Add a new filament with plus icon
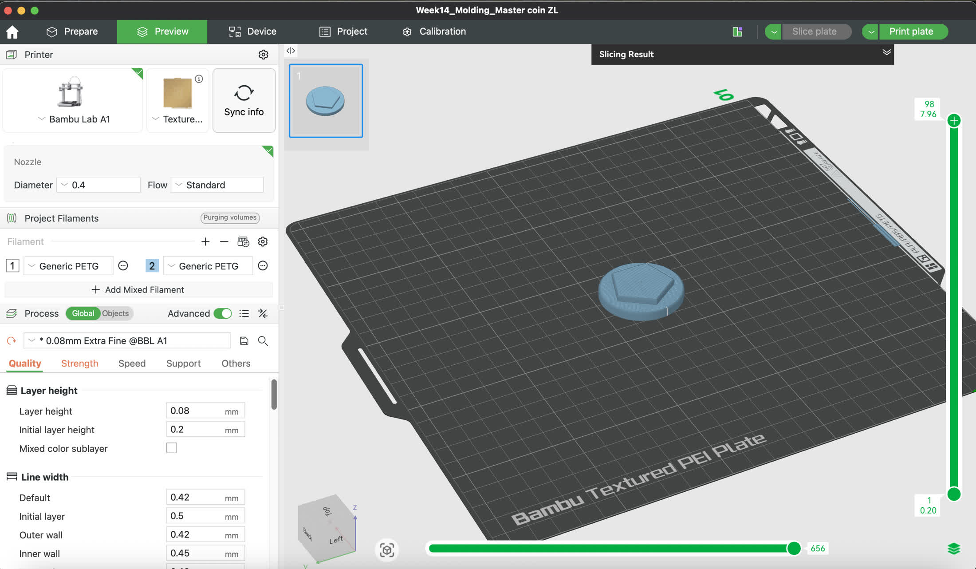 click(x=205, y=242)
